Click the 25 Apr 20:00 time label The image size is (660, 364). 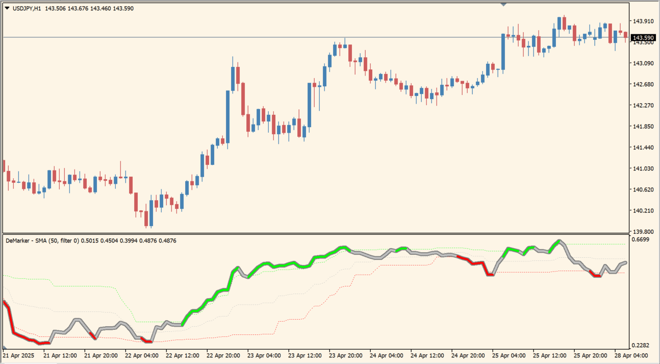(591, 355)
